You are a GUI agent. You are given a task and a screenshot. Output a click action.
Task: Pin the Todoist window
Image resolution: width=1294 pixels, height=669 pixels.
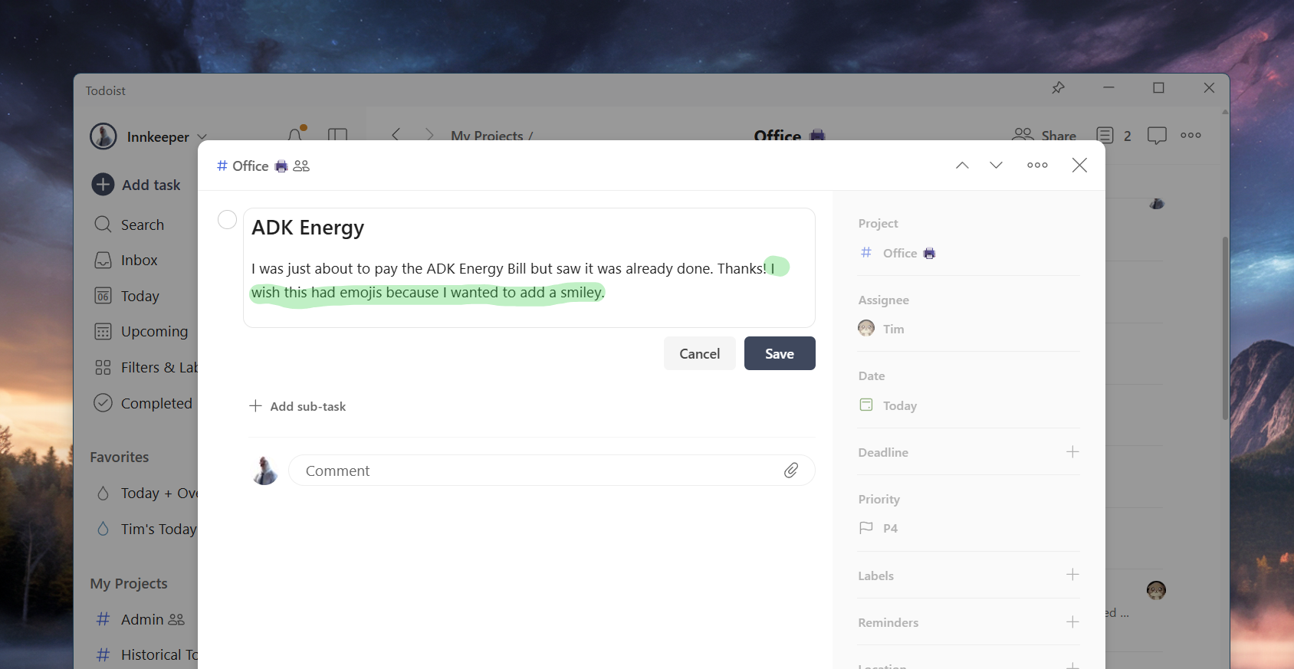tap(1058, 88)
